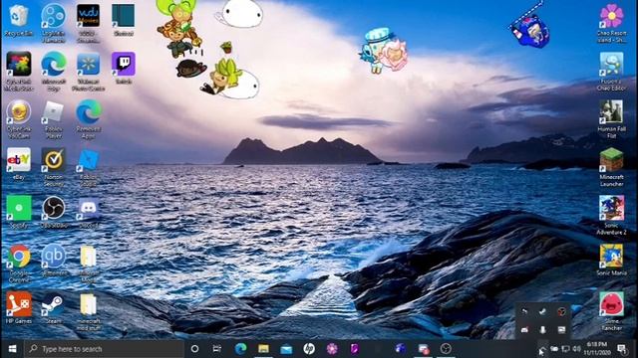Click the HP logo taskbar icon

(x=309, y=349)
